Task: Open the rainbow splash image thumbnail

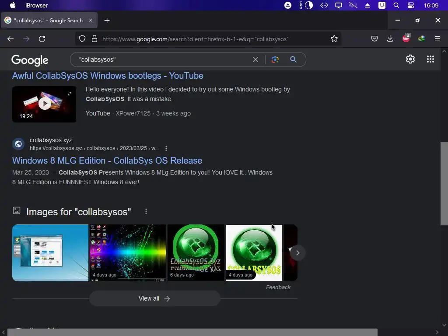Action: 128,253
